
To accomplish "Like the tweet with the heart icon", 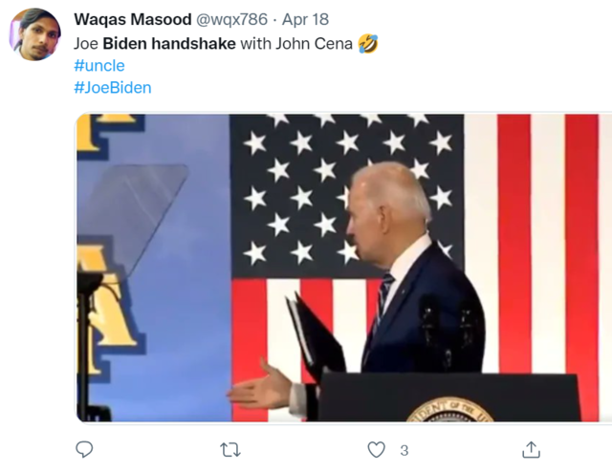I will (x=376, y=450).
